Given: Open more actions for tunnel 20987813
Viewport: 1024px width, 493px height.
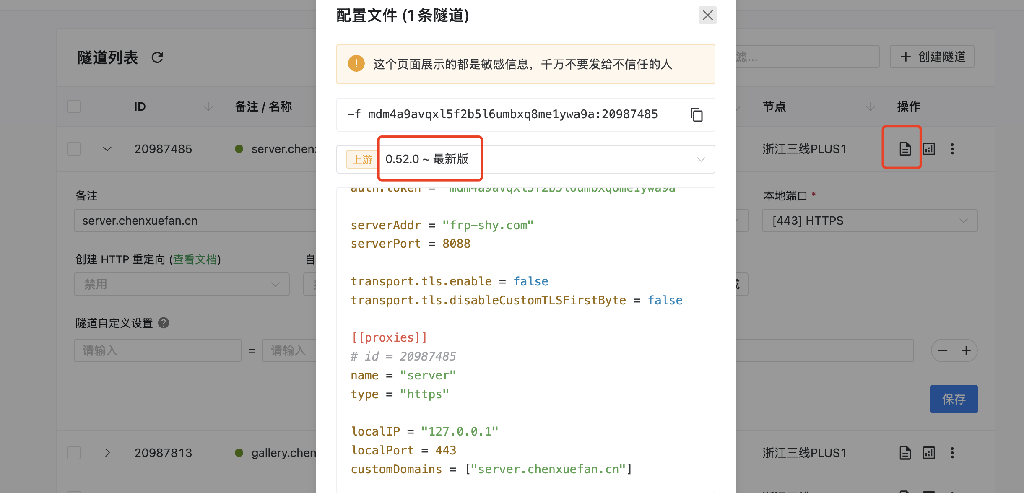Looking at the screenshot, I should coord(952,453).
